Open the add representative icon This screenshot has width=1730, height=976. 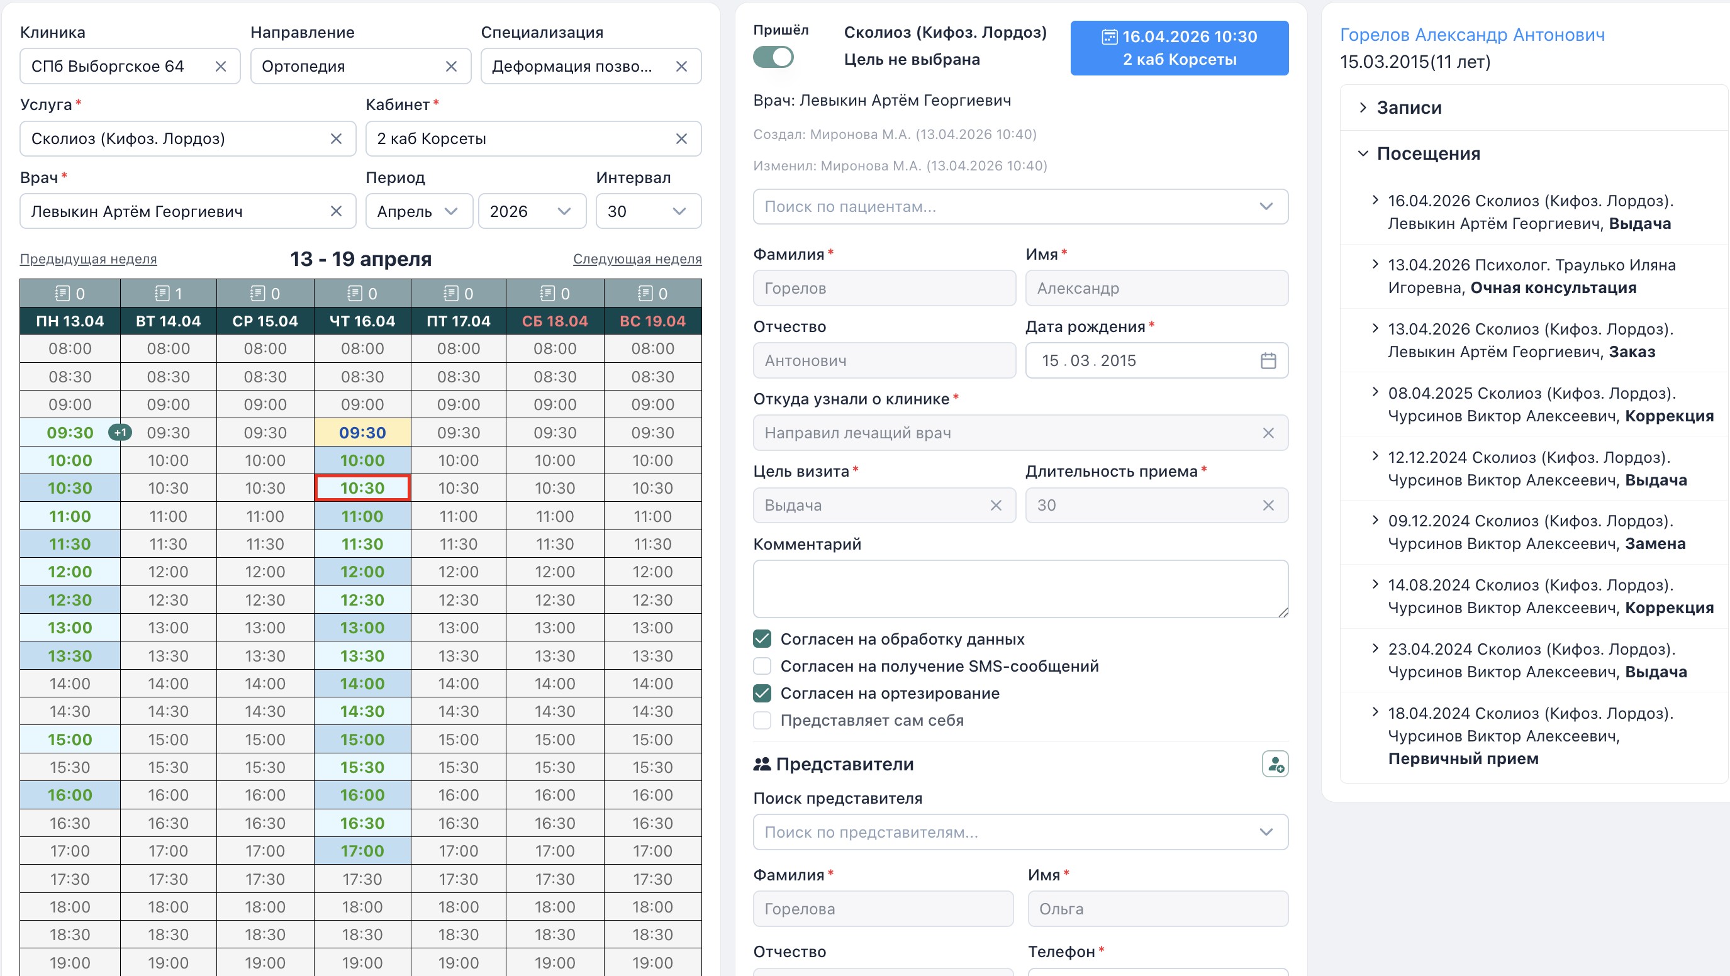tap(1275, 764)
